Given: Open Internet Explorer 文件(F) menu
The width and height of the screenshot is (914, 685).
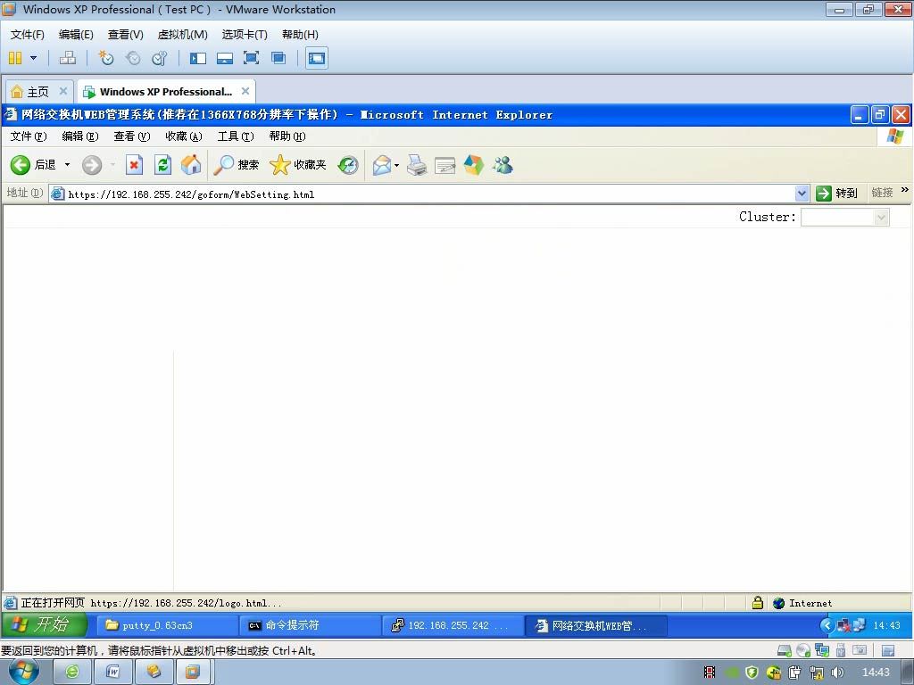Looking at the screenshot, I should point(29,136).
